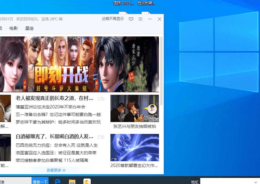Open the blue dragon ad thumbnail
The image size is (260, 184).
135,148
